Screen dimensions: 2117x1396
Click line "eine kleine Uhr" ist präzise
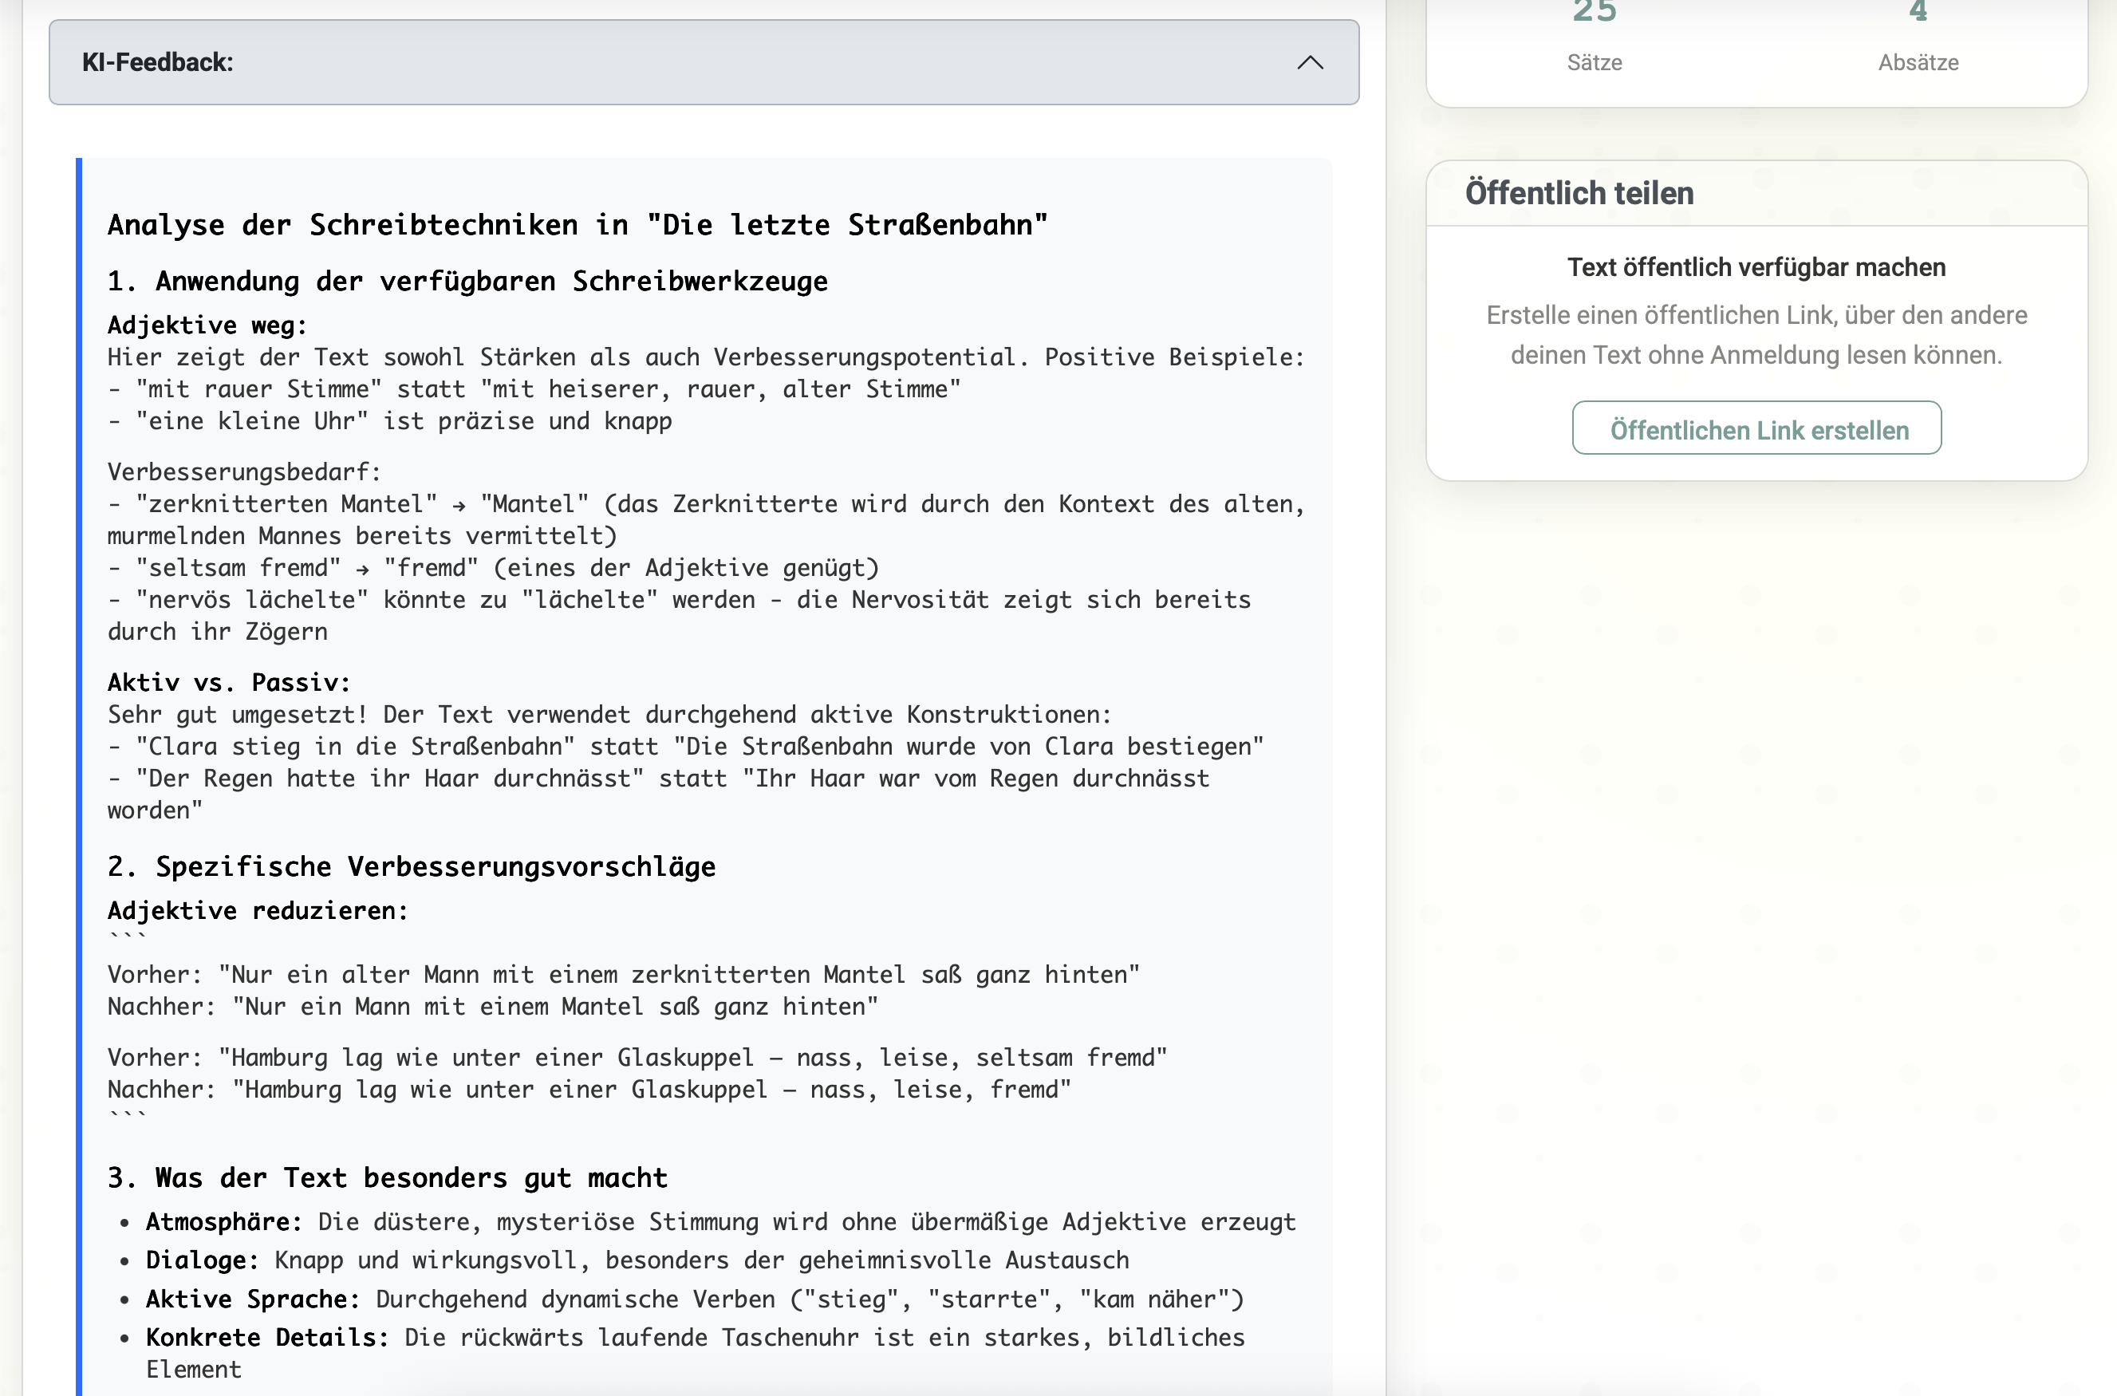coord(390,421)
